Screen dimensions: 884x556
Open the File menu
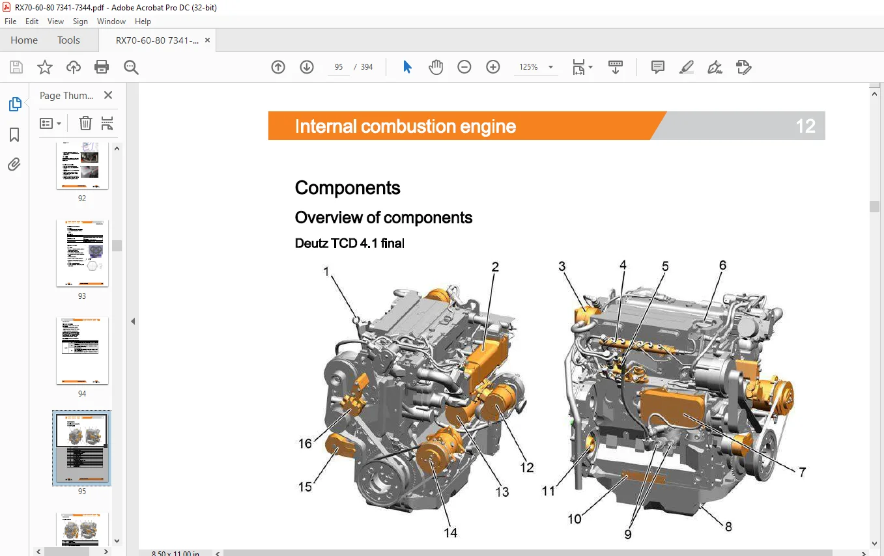(10, 21)
